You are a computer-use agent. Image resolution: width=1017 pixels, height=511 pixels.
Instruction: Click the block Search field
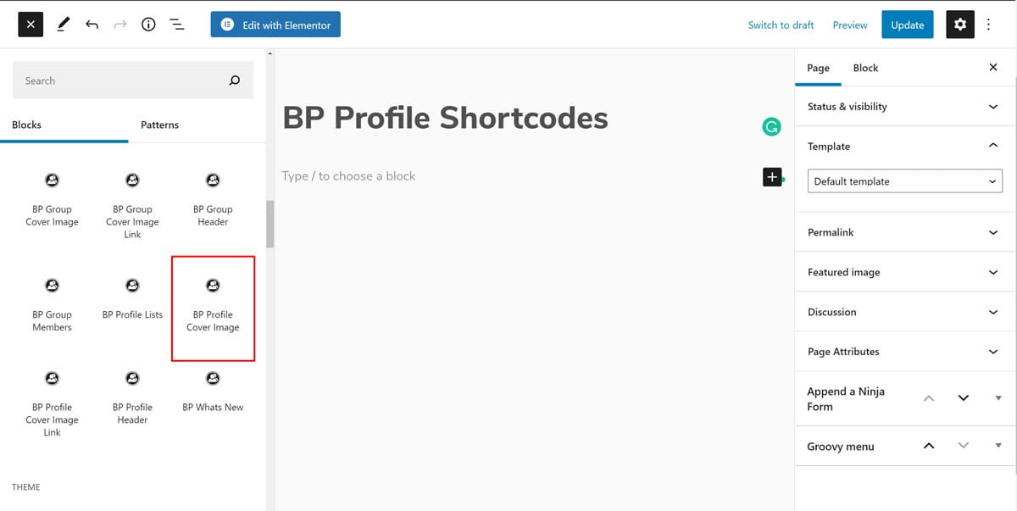tap(123, 81)
